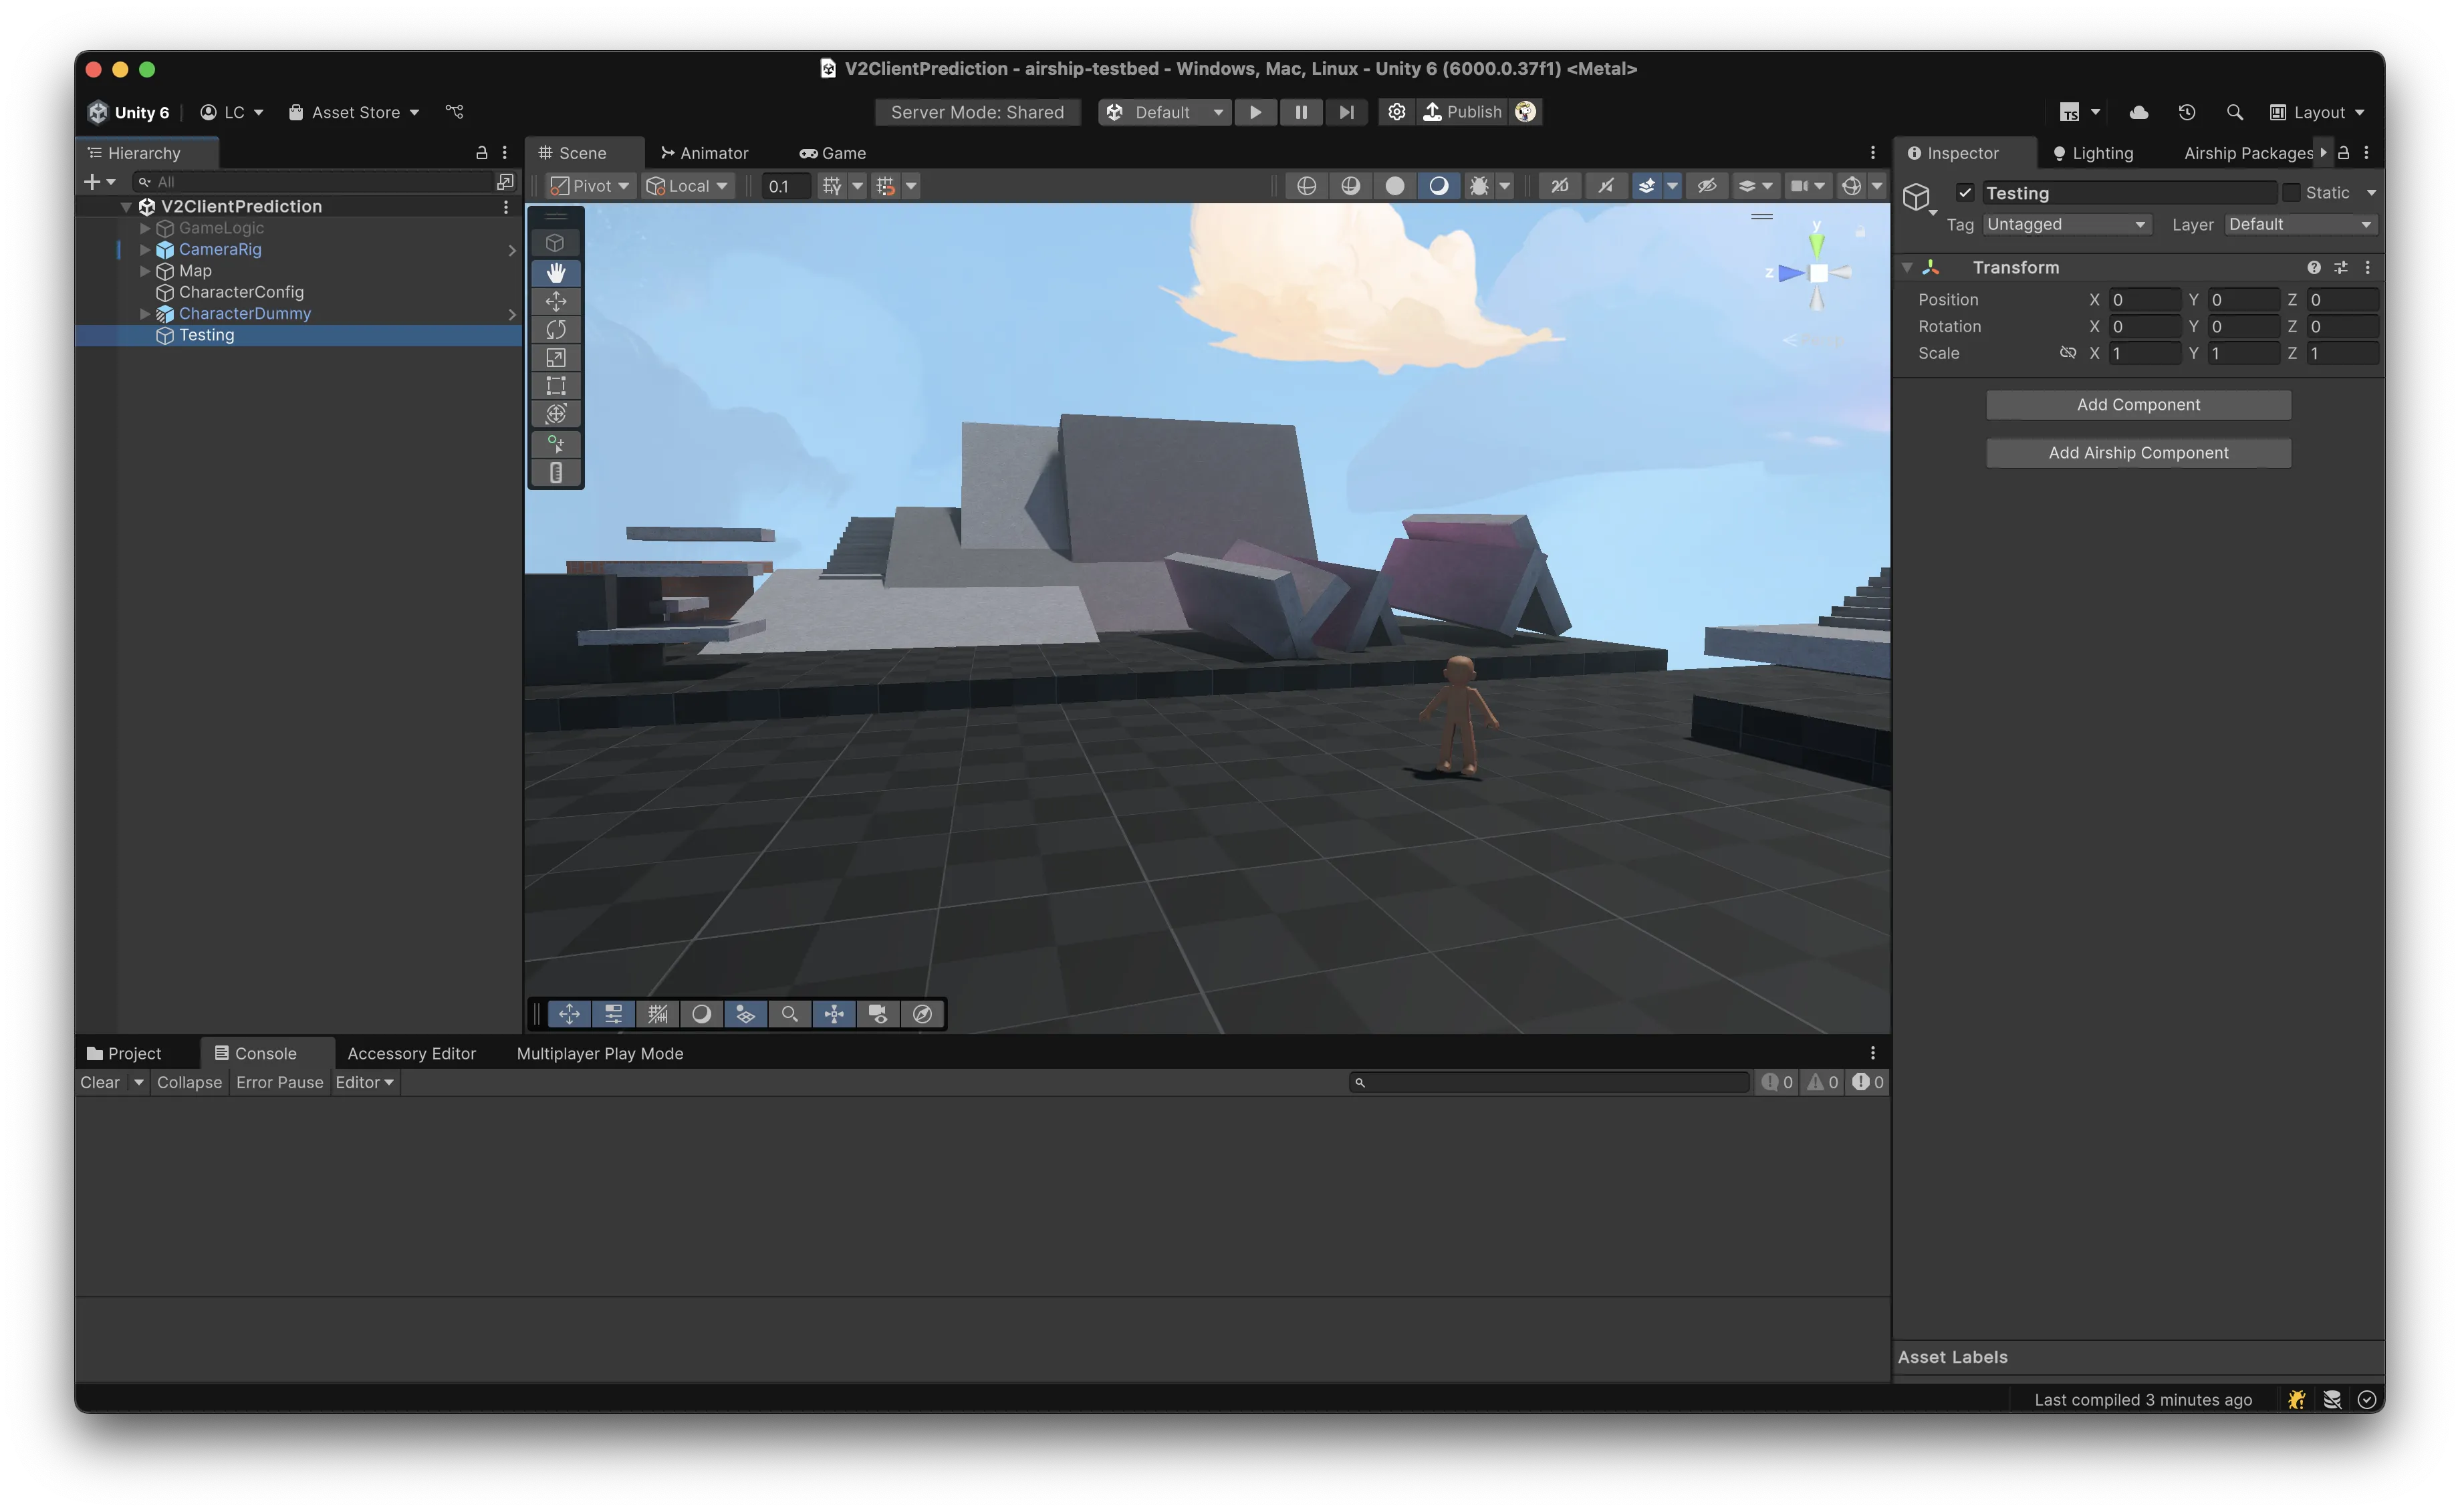The image size is (2460, 1512).
Task: Click the profile avatar next to Publish
Action: [1525, 112]
